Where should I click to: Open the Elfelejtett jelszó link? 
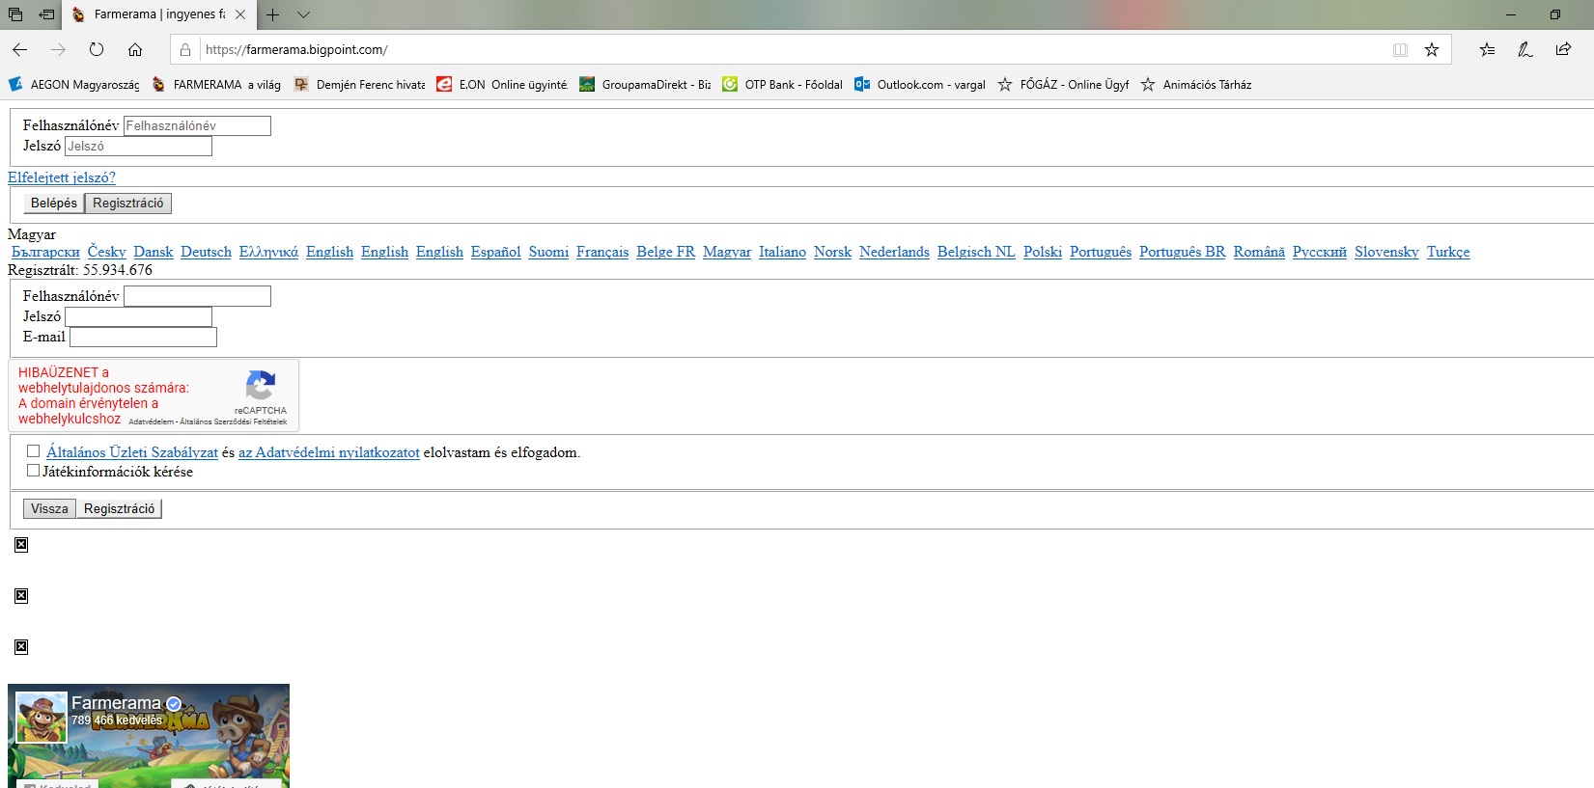pyautogui.click(x=62, y=177)
